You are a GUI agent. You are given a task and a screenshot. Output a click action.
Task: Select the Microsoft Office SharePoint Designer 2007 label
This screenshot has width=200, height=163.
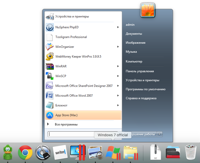click(x=84, y=86)
